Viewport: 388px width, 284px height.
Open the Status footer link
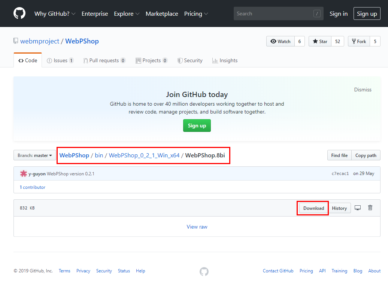point(124,271)
